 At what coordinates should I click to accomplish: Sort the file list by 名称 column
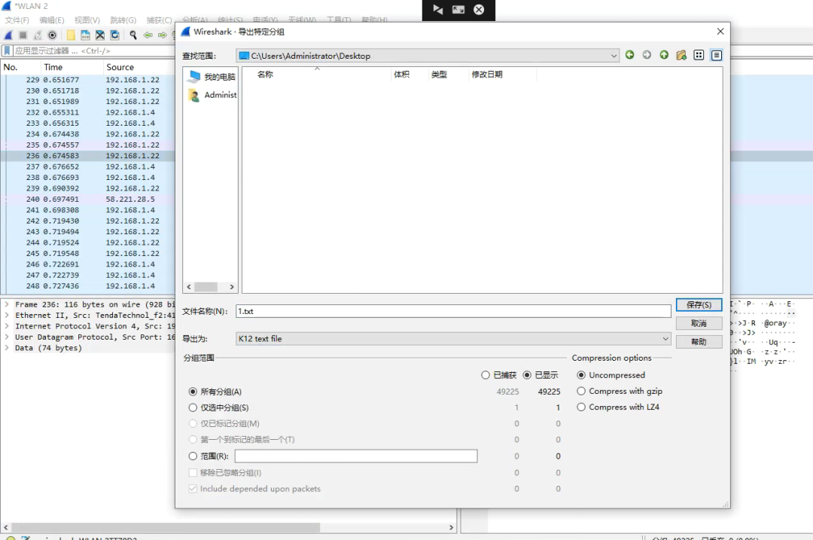[x=317, y=75]
